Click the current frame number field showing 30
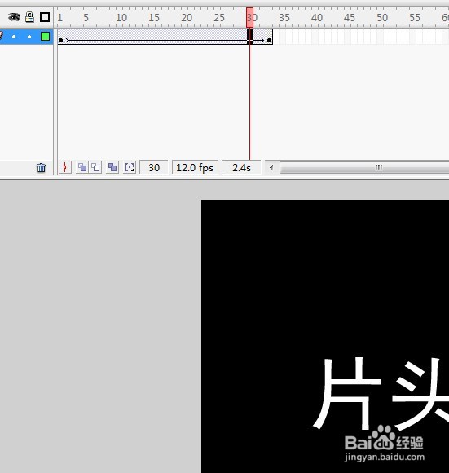Image resolution: width=449 pixels, height=473 pixels. 154,167
